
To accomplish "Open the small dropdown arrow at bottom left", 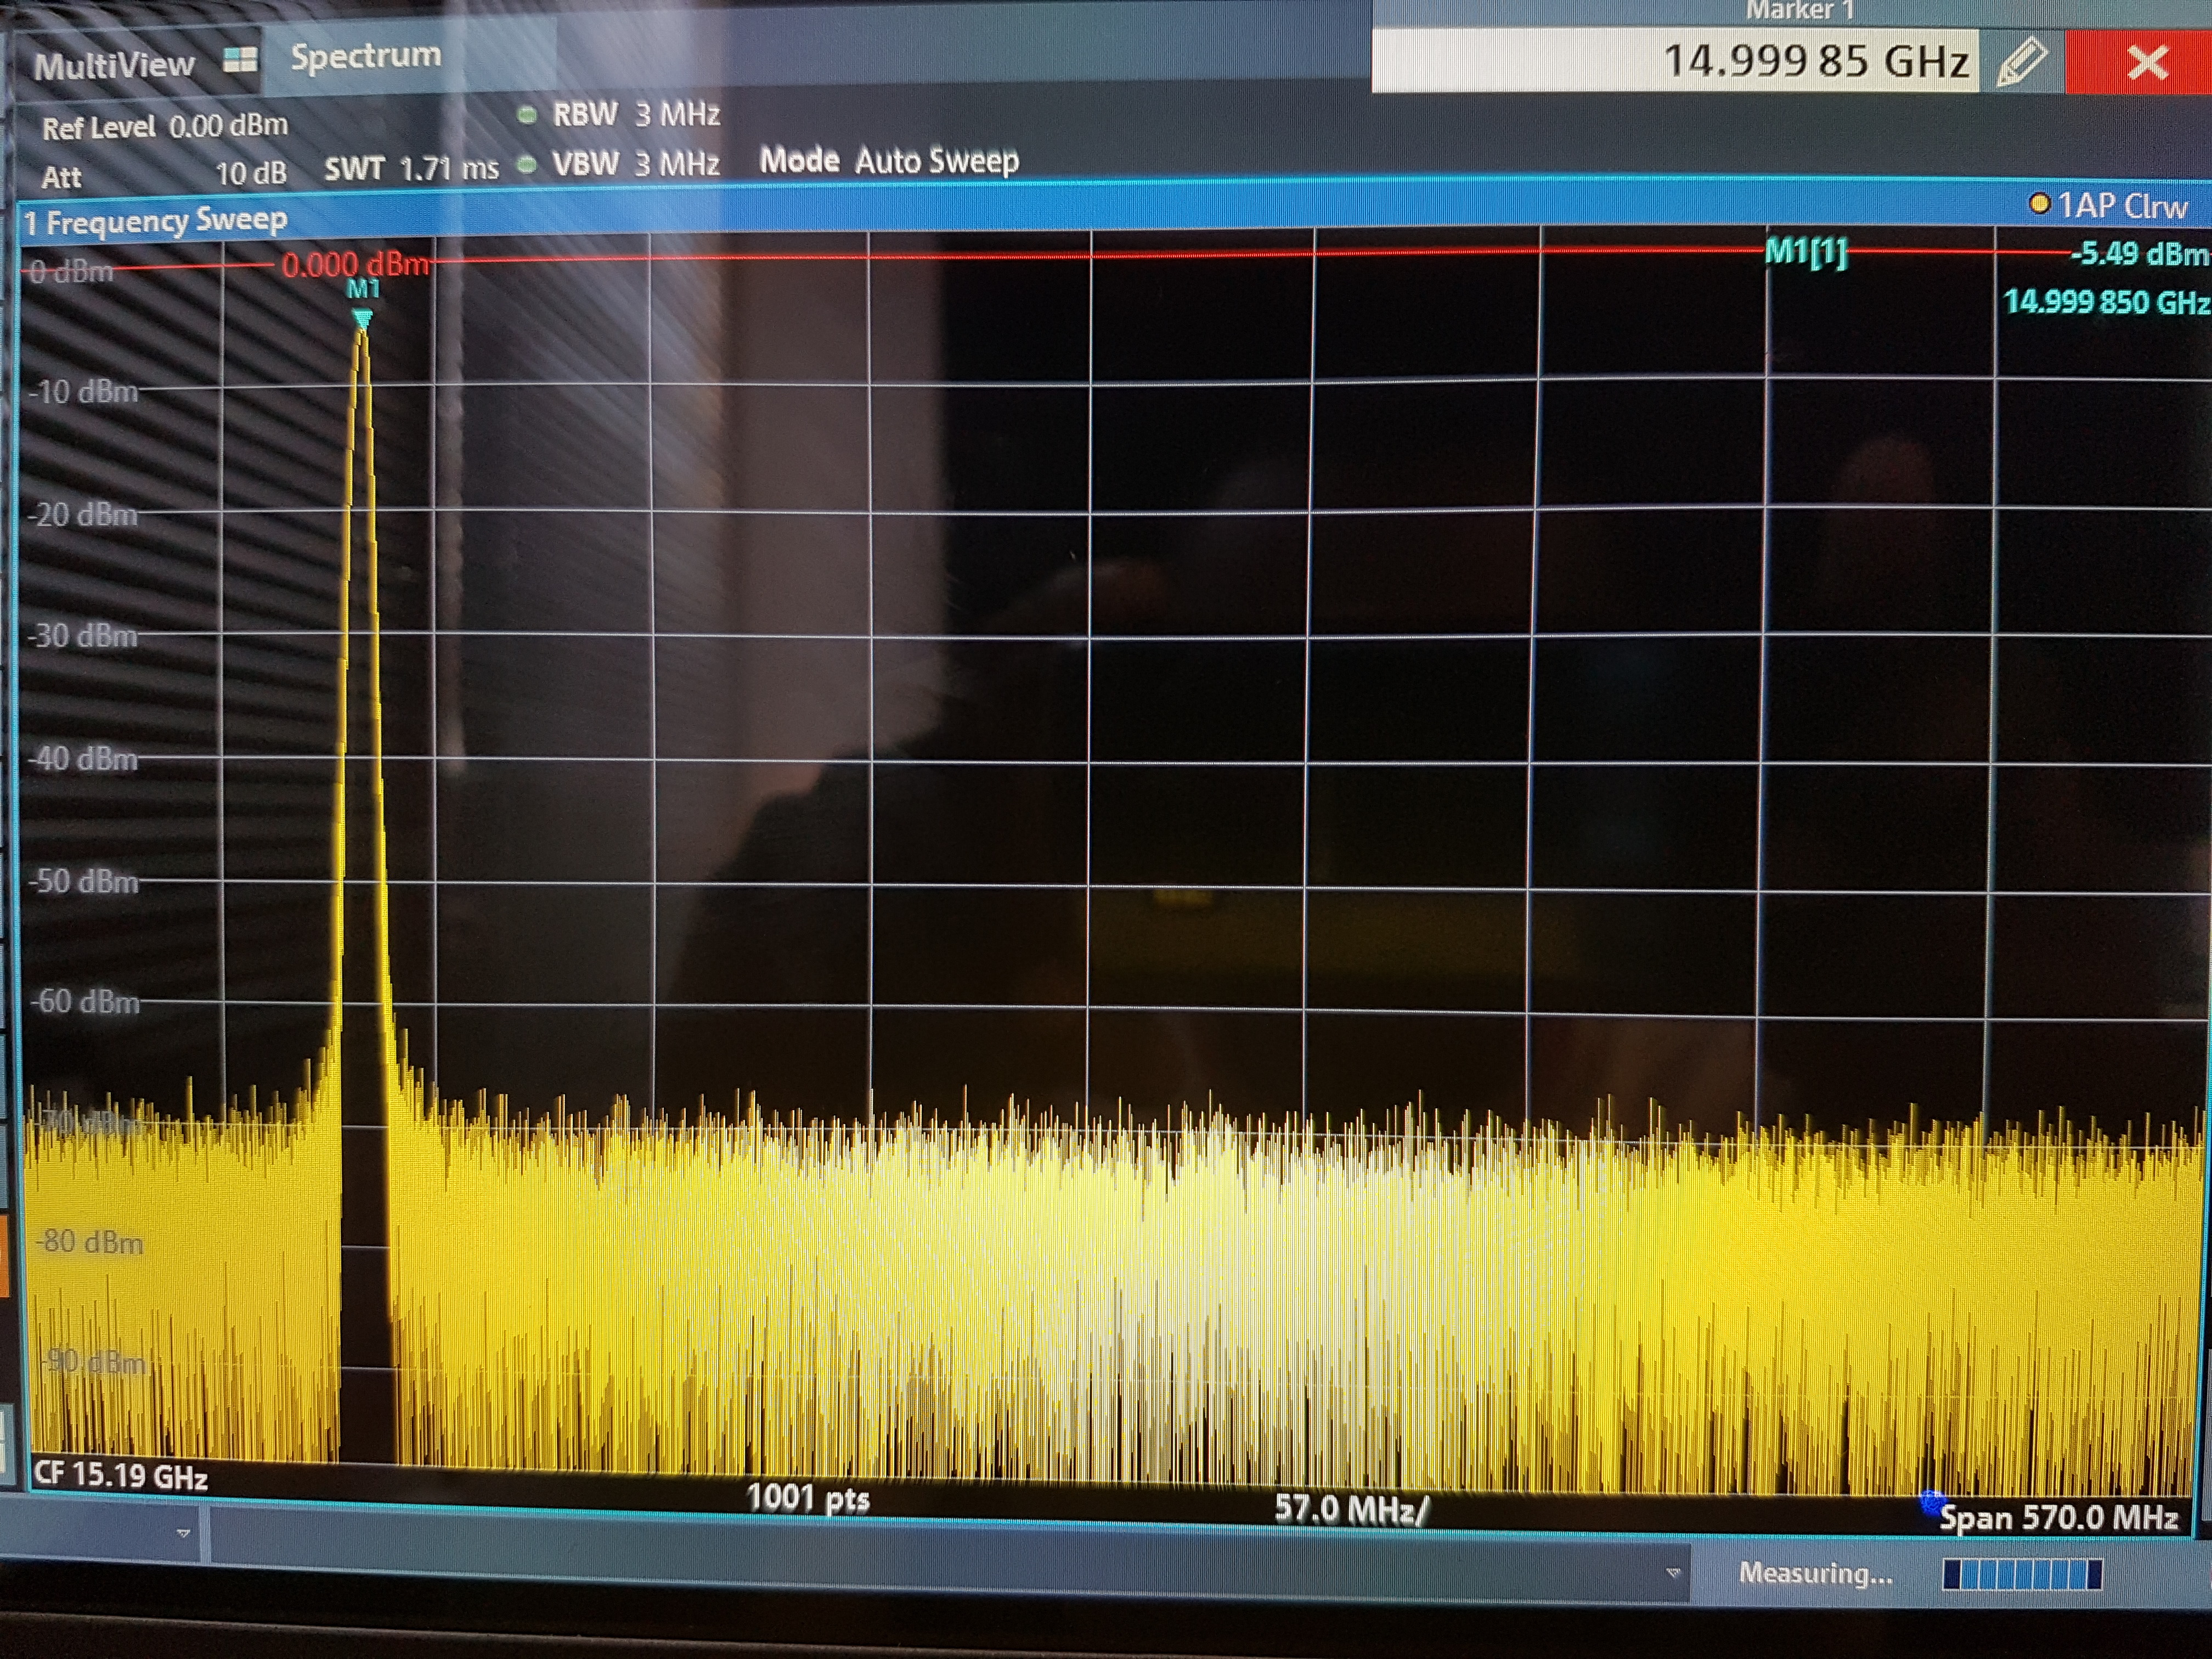I will [x=183, y=1532].
